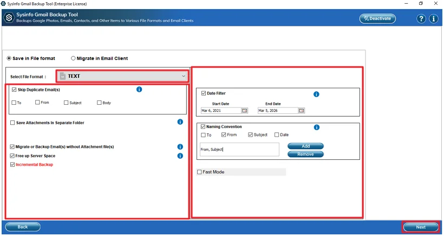Click the Remove naming convention button
The width and height of the screenshot is (444, 236).
coord(305,154)
